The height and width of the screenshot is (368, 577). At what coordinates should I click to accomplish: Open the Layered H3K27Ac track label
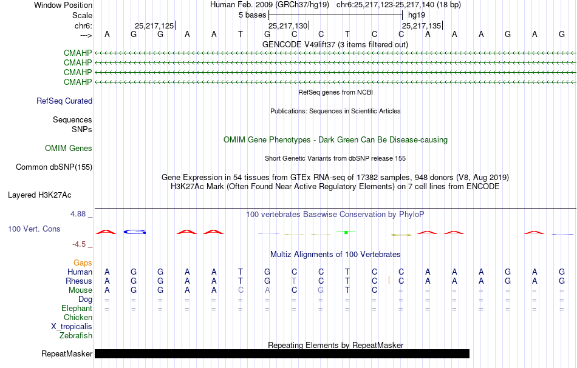[x=39, y=195]
